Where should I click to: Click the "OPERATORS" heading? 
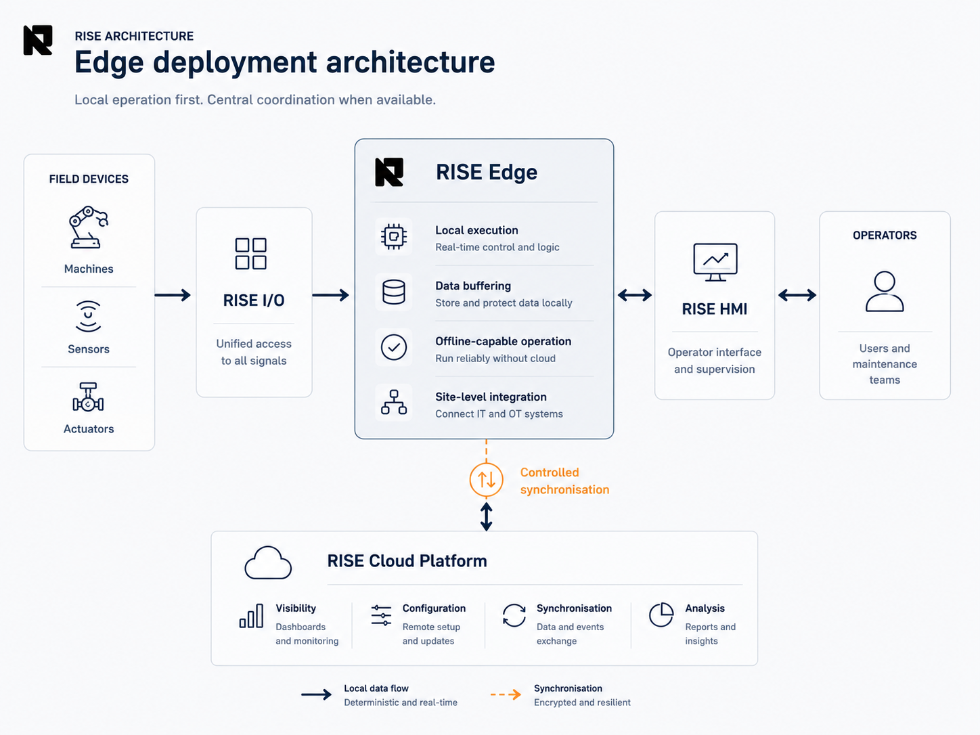[885, 235]
